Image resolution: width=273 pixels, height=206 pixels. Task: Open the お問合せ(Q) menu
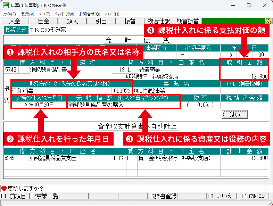point(89,14)
